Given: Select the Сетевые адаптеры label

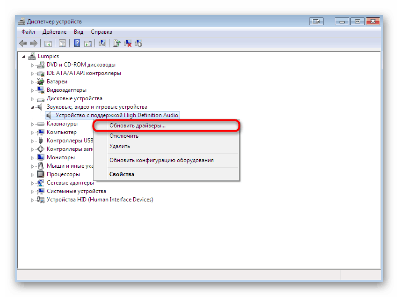Looking at the screenshot, I should click(70, 183).
